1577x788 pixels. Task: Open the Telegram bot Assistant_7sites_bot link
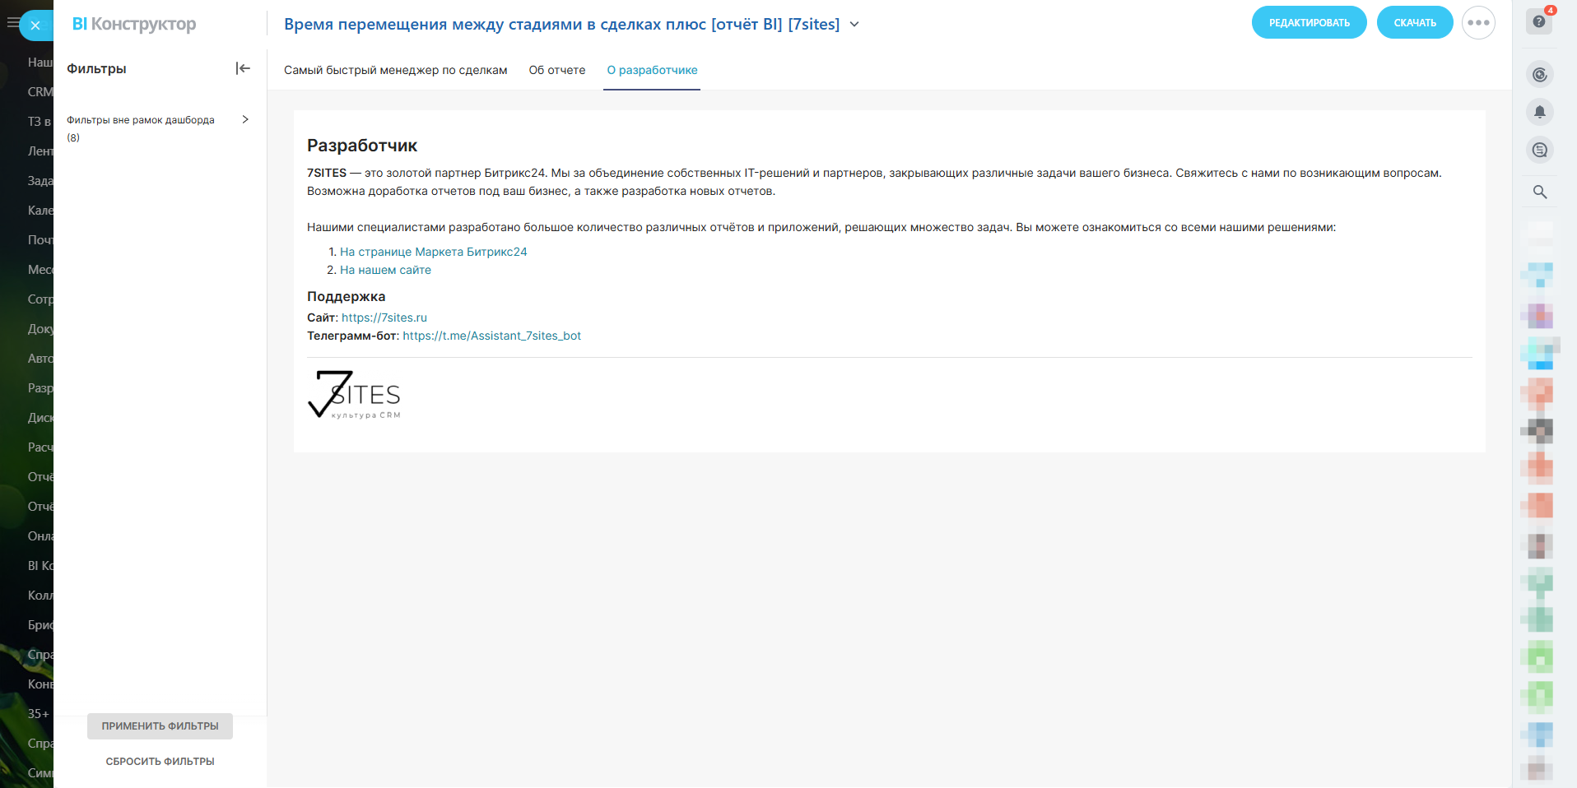(492, 336)
